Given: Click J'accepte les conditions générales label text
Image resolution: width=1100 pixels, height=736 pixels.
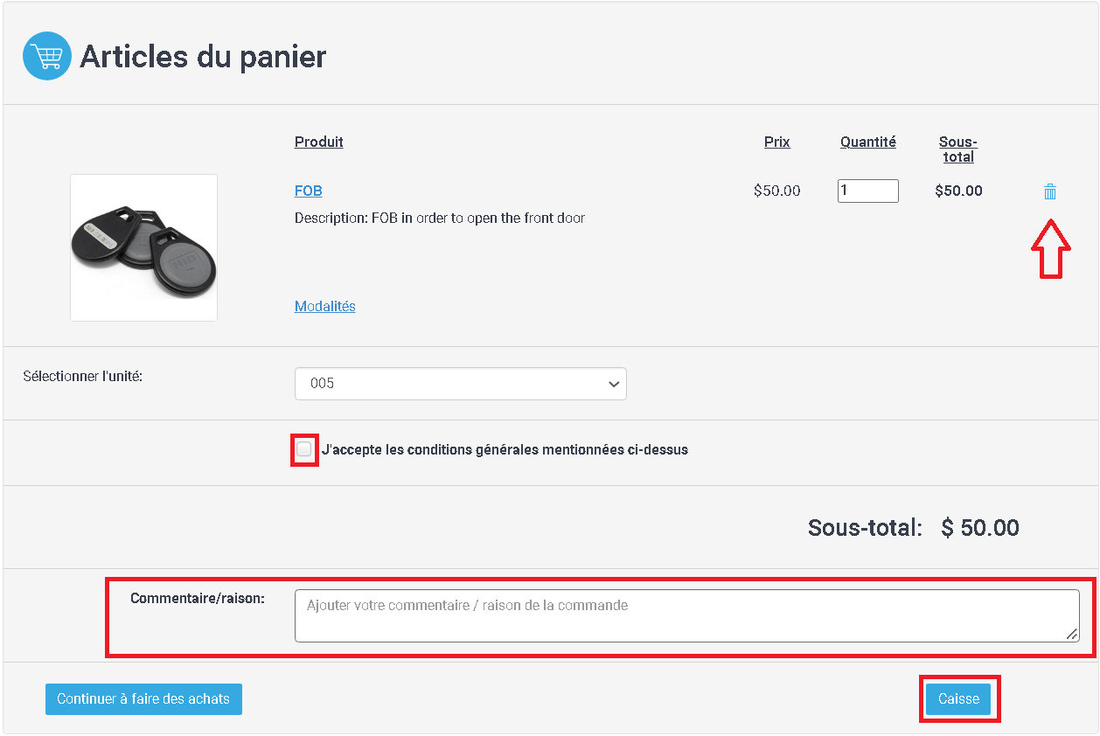Looking at the screenshot, I should coord(505,450).
